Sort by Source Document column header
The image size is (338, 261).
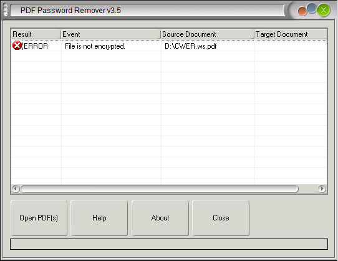208,34
